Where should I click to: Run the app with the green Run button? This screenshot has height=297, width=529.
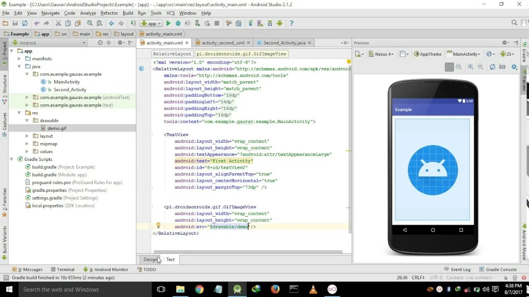(x=169, y=24)
